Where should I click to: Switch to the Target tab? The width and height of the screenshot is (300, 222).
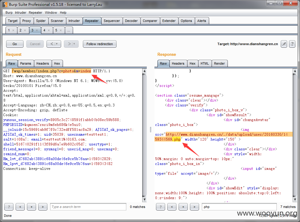click(13, 21)
